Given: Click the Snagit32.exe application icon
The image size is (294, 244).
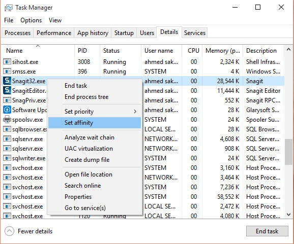Looking at the screenshot, I should coord(7,81).
